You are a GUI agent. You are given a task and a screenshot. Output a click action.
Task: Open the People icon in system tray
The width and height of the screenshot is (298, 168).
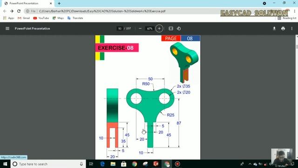[x=242, y=164]
